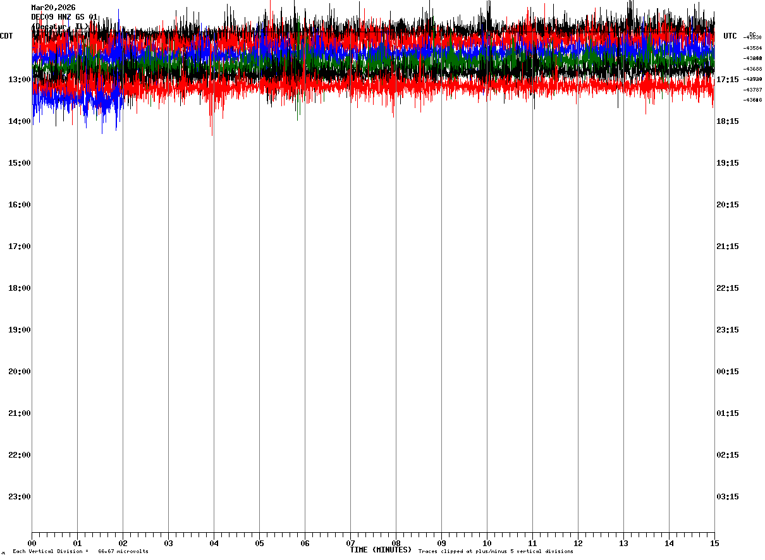Click the TIME (MINUTES) axis title
Screen dimensions: 765x560
(381, 550)
